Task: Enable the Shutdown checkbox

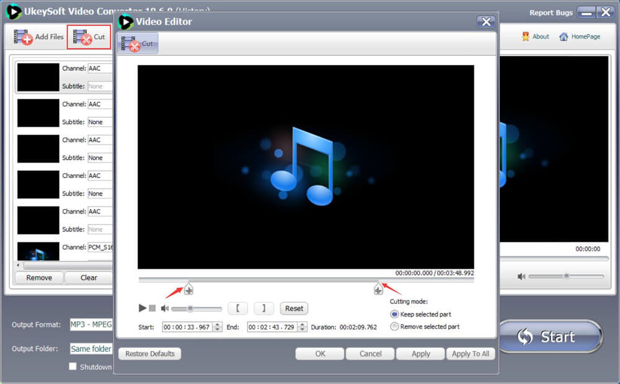Action: [73, 367]
